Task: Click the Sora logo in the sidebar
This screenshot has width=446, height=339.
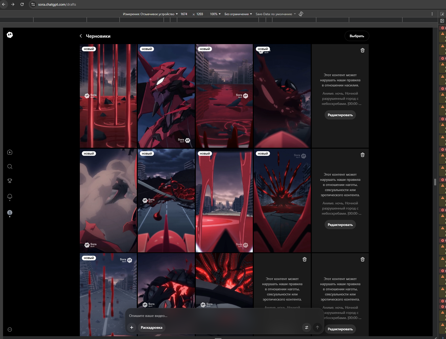Action: 10,35
